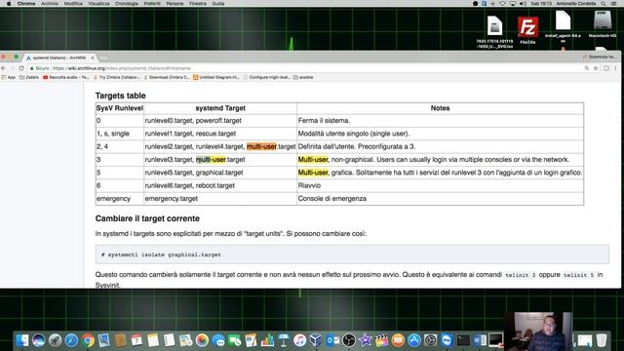
Task: Click the Google Chrome Dock icon
Action: (x=88, y=340)
